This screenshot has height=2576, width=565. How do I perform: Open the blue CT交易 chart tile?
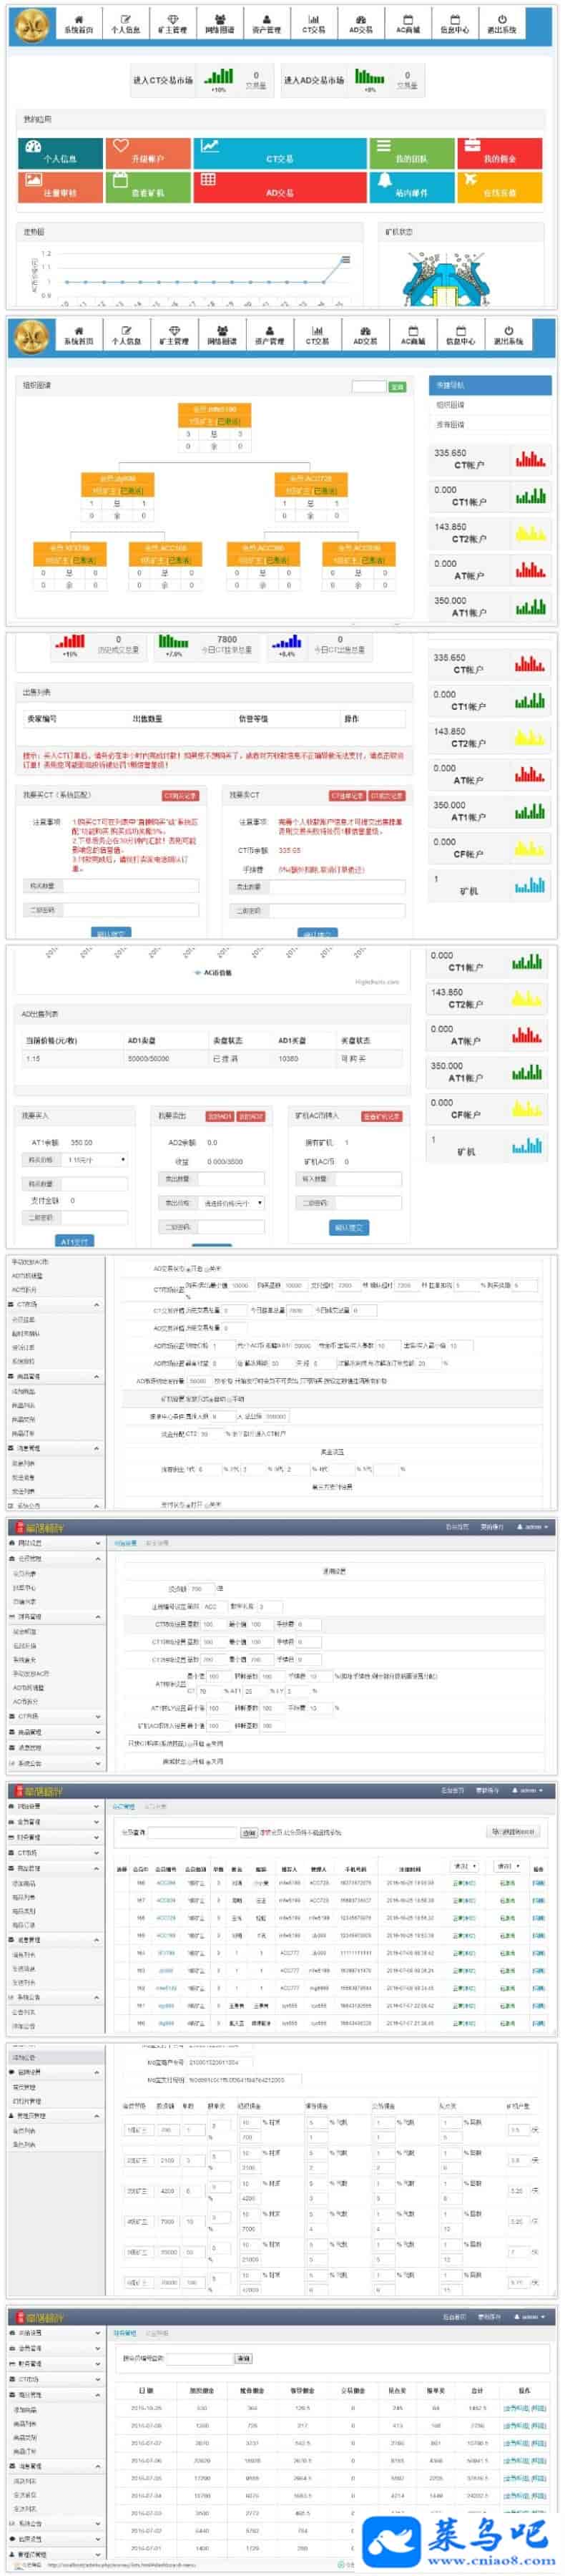tap(280, 153)
